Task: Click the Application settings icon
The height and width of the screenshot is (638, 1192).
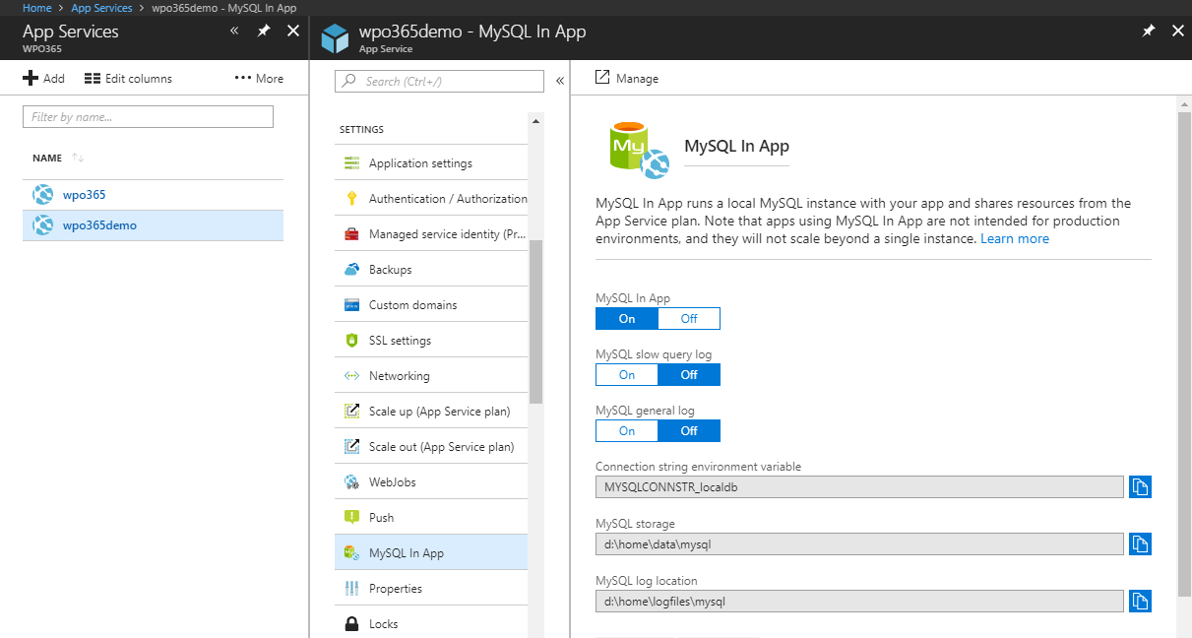Action: 351,163
